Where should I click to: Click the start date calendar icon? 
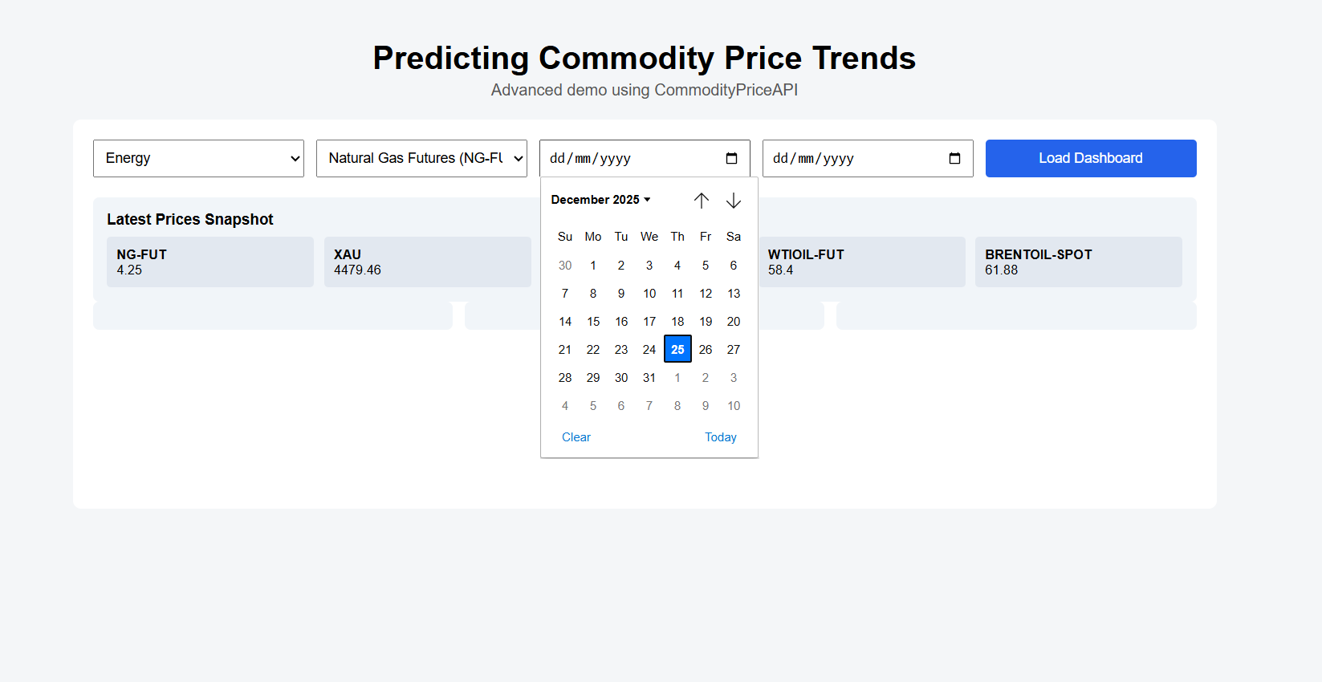point(731,158)
